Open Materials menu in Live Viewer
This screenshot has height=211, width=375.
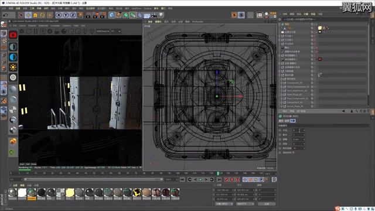click(43, 26)
